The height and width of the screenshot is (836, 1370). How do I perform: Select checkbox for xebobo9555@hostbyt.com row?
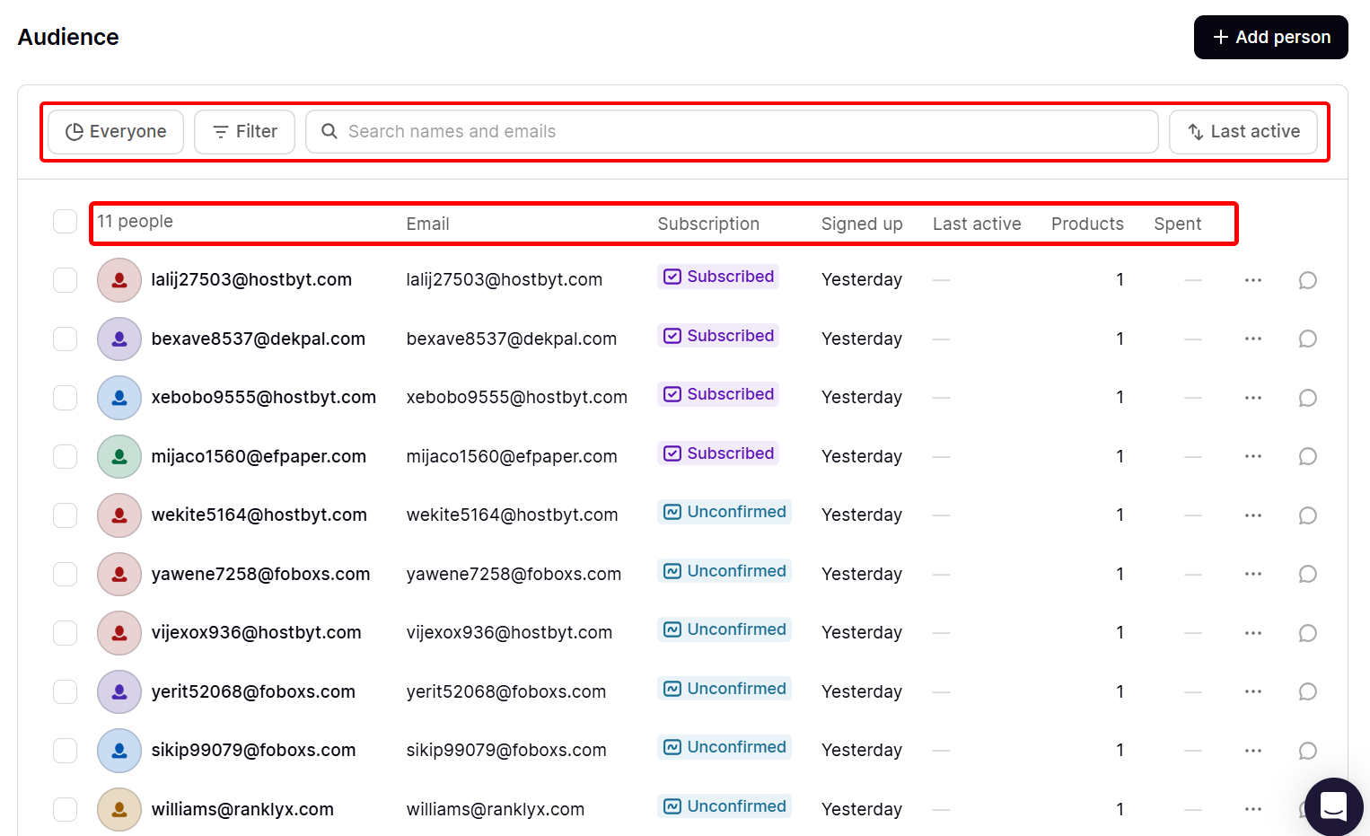[x=65, y=398]
